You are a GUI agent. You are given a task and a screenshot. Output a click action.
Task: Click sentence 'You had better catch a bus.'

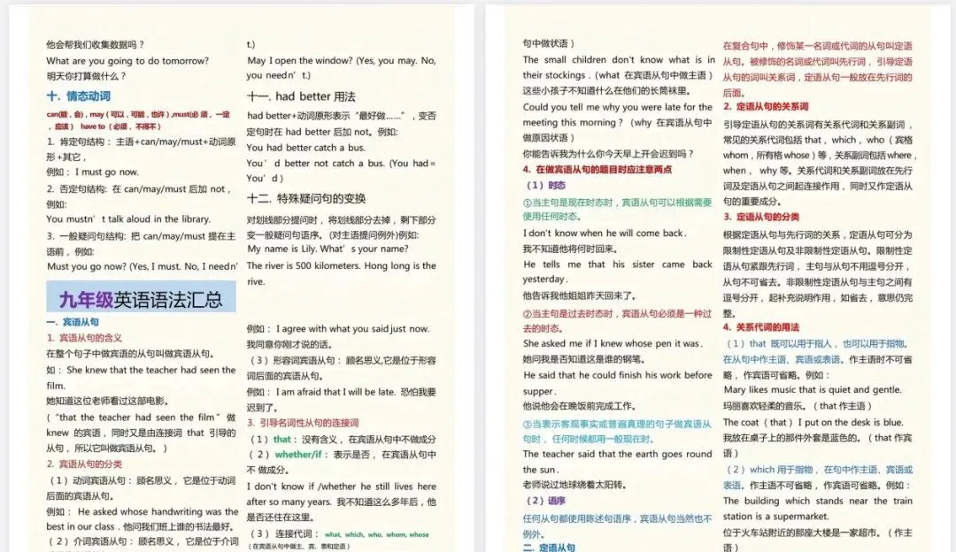[x=305, y=147]
